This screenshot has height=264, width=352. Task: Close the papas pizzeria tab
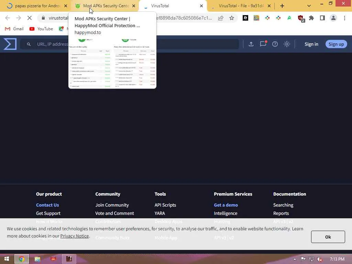point(66,6)
